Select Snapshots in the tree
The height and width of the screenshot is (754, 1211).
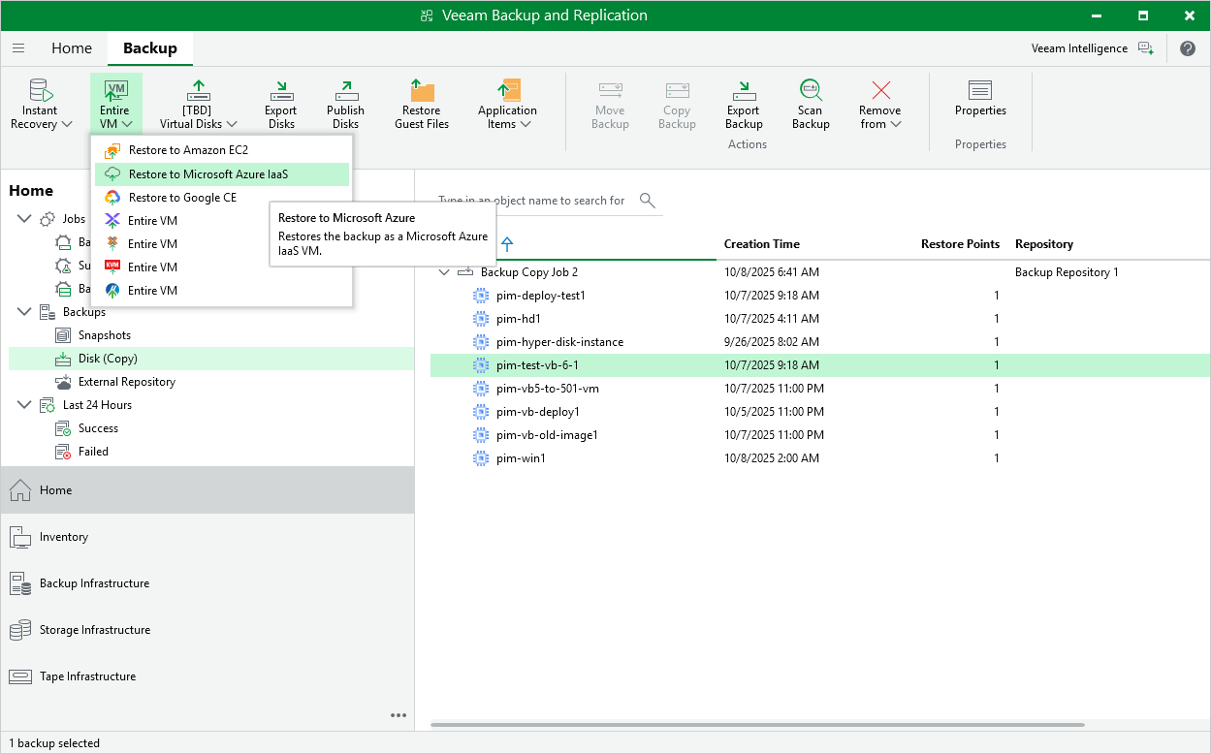(x=105, y=335)
